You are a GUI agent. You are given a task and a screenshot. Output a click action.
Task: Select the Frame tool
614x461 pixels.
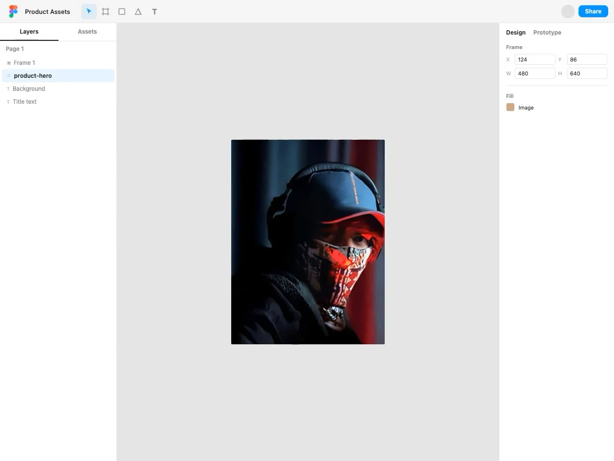coord(106,12)
